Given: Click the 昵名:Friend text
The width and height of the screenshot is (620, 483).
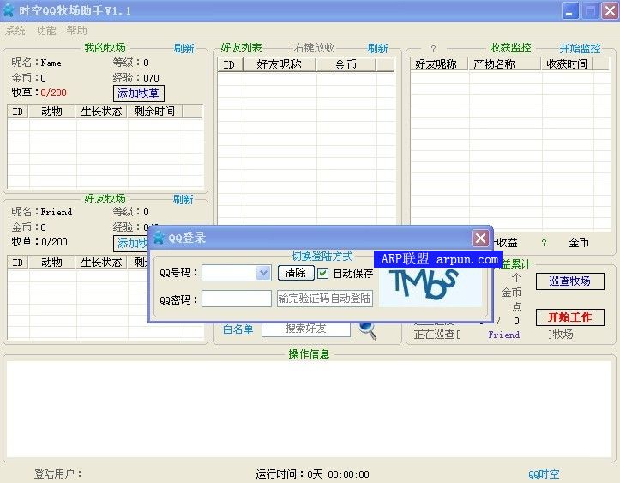Looking at the screenshot, I should click(x=41, y=212).
